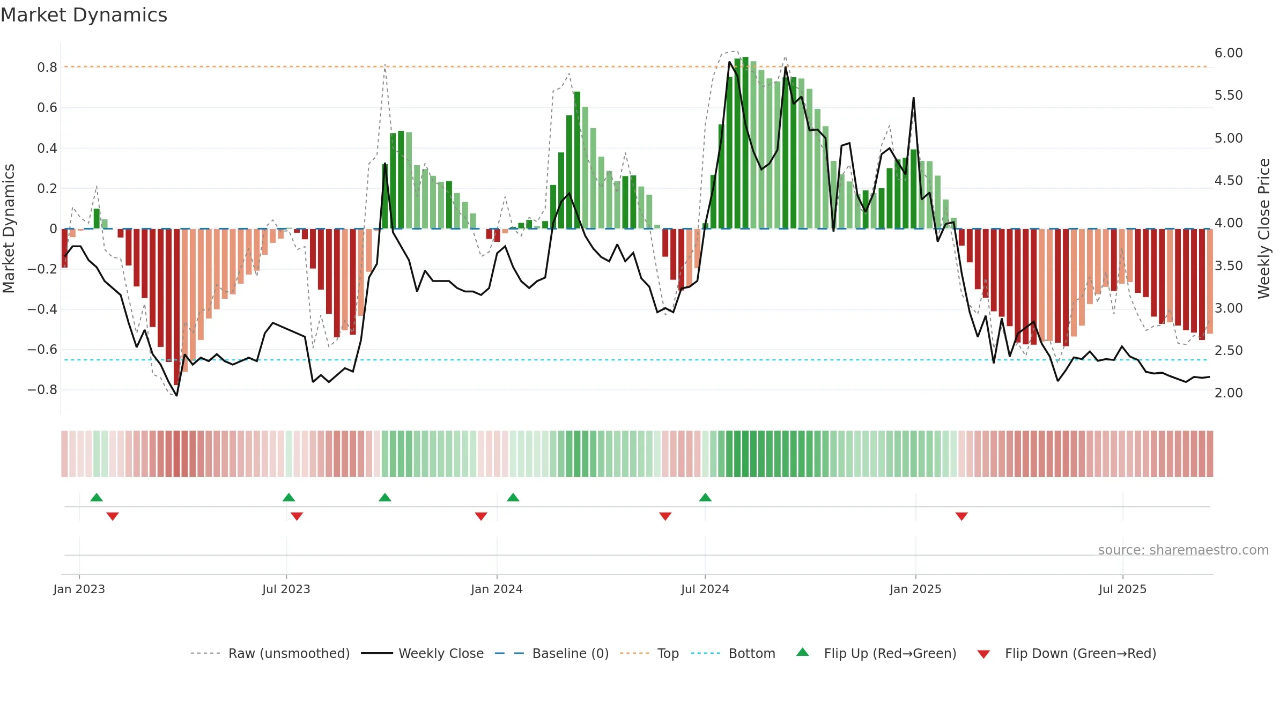Click the red flip-down triangle after Jan 2025

(x=961, y=516)
